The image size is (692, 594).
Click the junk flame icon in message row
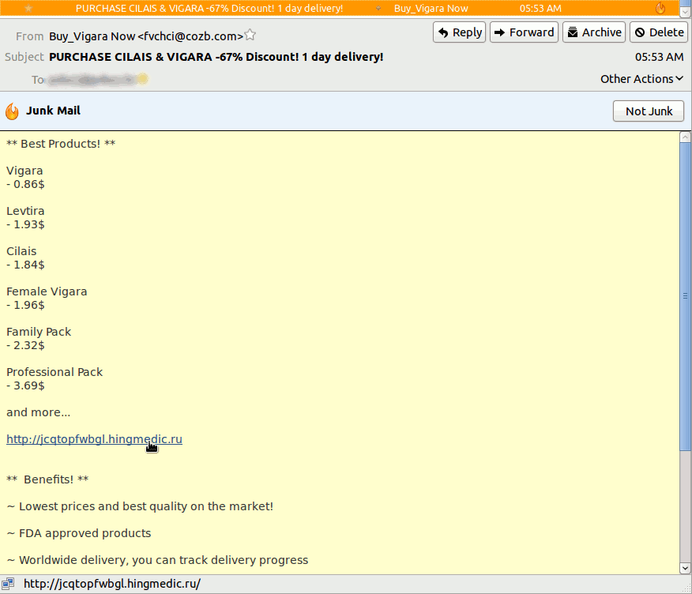[x=660, y=8]
